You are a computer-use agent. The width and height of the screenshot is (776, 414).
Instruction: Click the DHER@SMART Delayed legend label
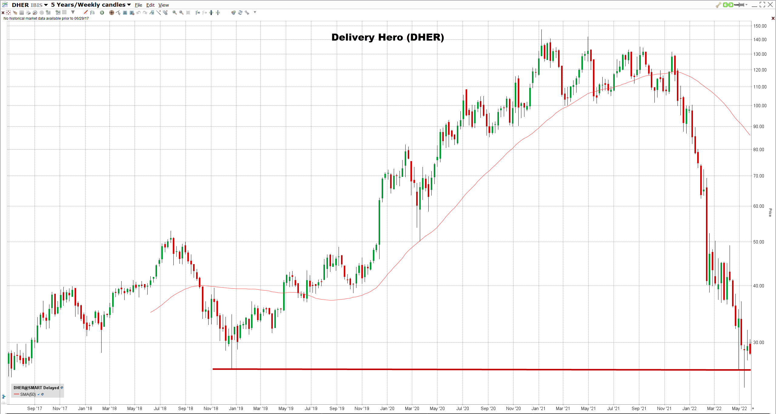click(36, 388)
